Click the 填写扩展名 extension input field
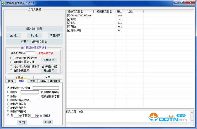 click(x=30, y=53)
